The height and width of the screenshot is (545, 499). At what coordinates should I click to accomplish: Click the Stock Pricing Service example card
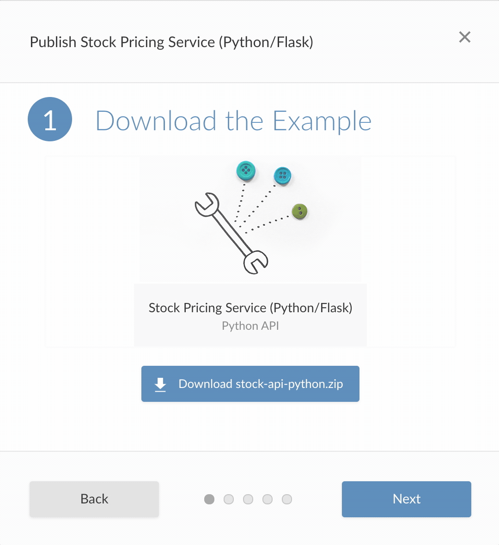[x=250, y=252]
